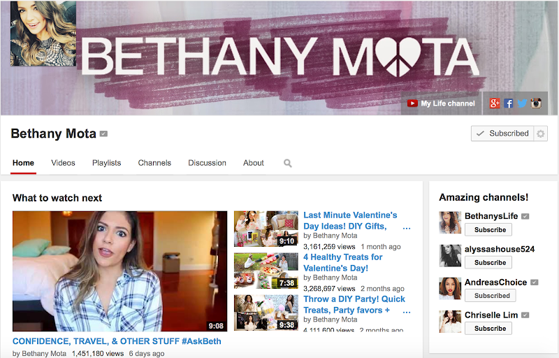Open the Twitter social link icon

tap(522, 103)
